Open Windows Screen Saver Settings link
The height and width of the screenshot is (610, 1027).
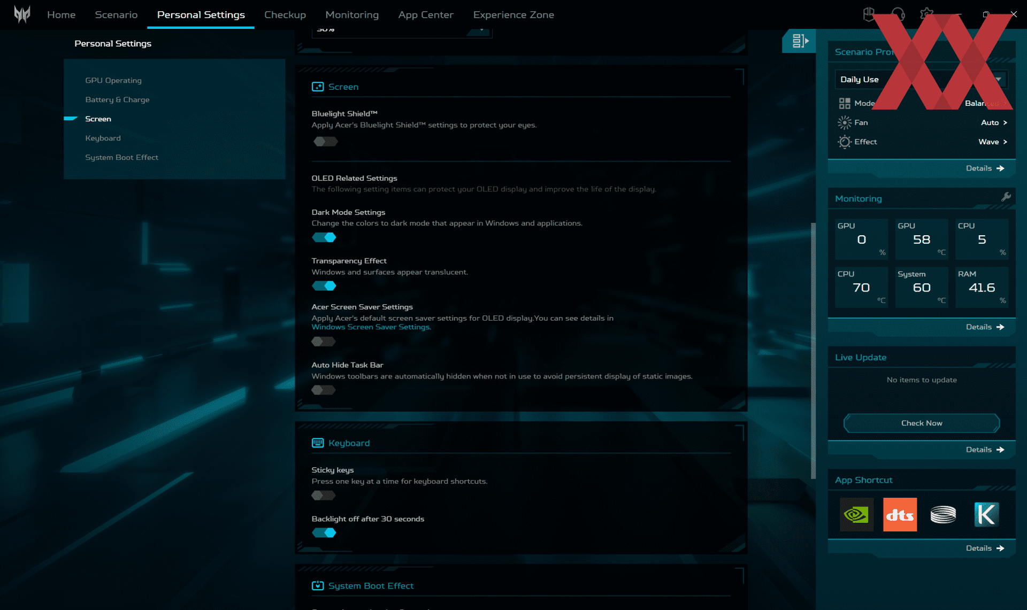click(371, 327)
